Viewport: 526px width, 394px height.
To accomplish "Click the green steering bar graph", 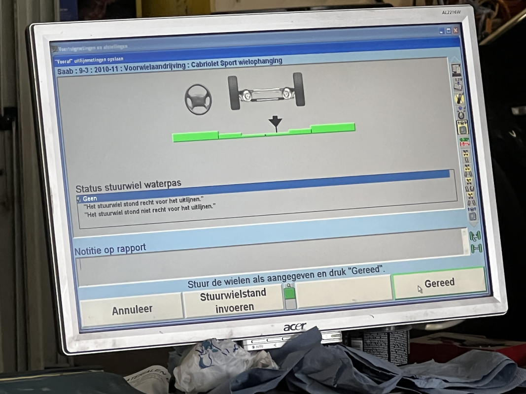I will click(x=264, y=132).
